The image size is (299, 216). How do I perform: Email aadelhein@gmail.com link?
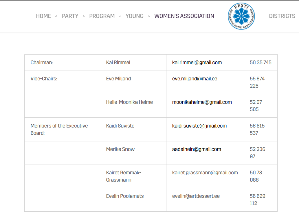point(197,149)
